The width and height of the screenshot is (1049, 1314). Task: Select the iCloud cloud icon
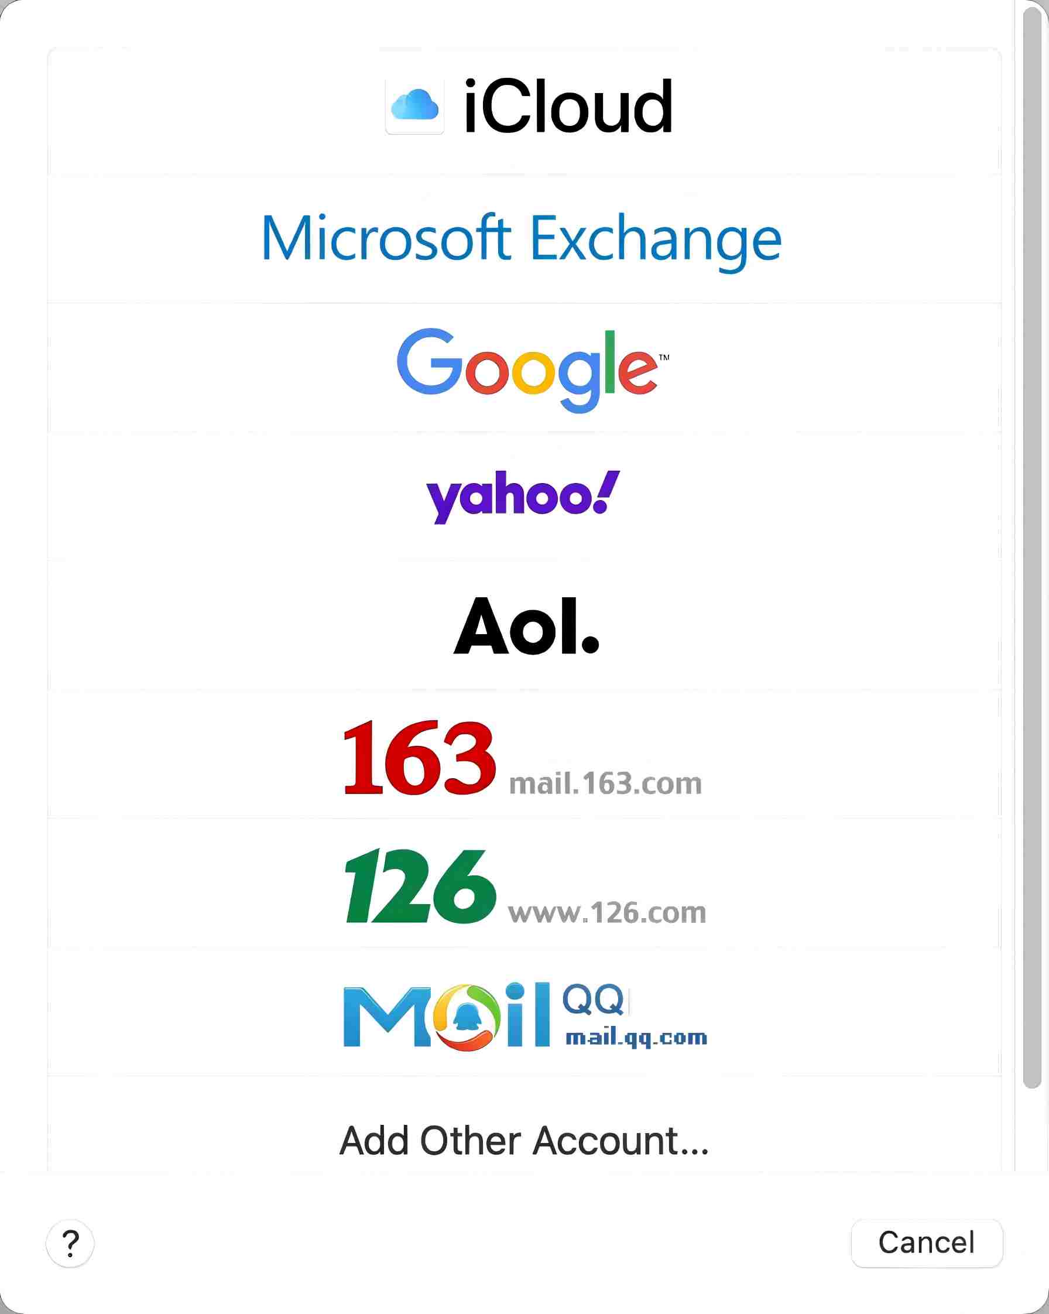414,105
